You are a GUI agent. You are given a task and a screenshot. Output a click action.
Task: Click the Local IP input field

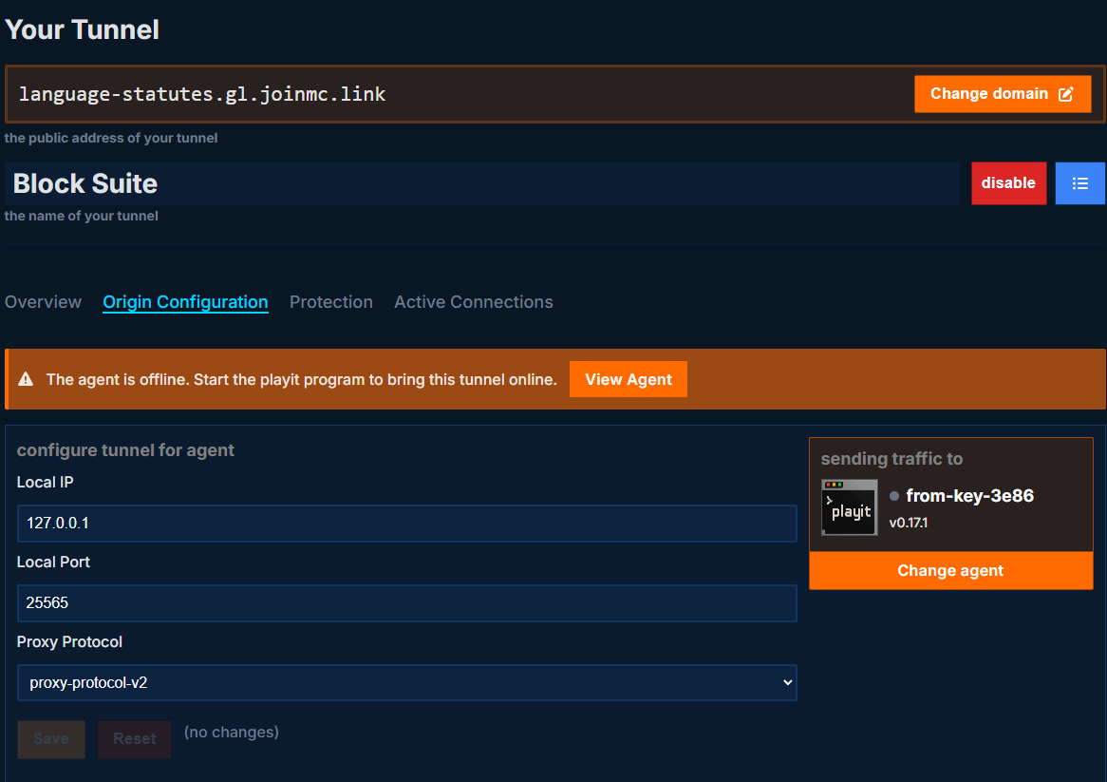(406, 523)
